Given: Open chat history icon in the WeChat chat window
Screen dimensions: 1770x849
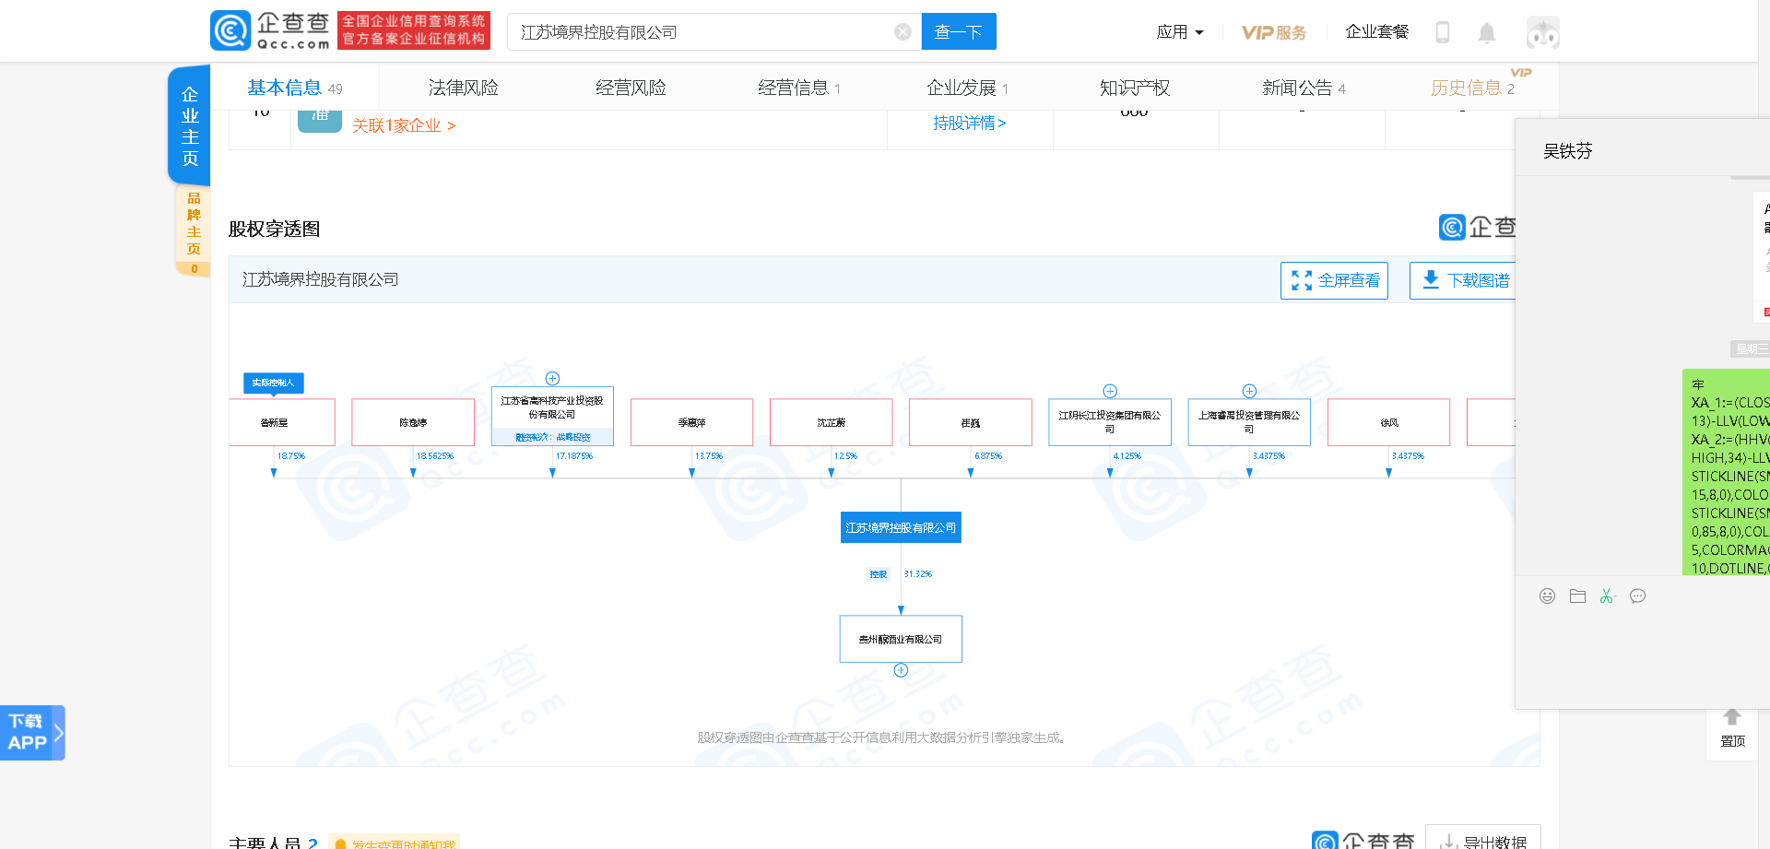Looking at the screenshot, I should point(1637,596).
